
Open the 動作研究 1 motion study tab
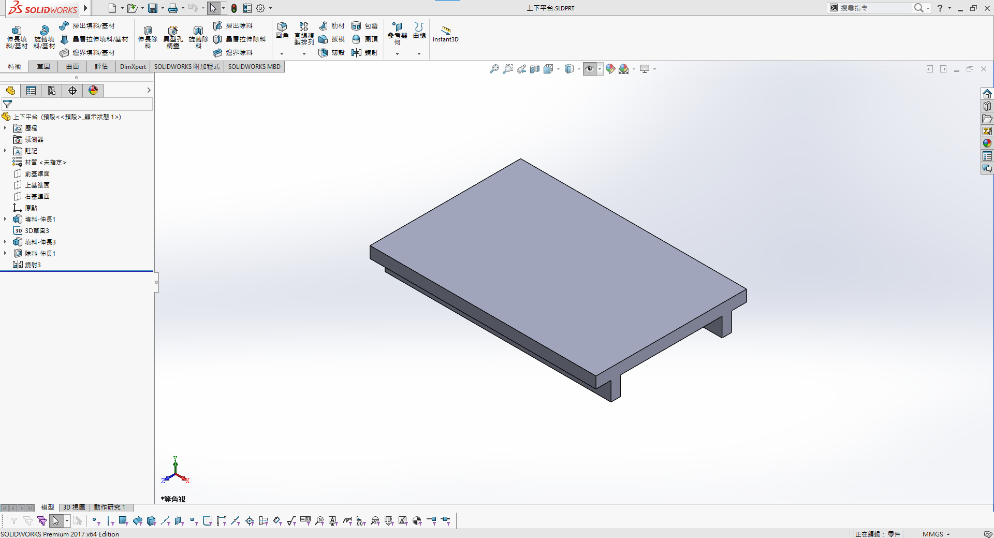pos(110,507)
